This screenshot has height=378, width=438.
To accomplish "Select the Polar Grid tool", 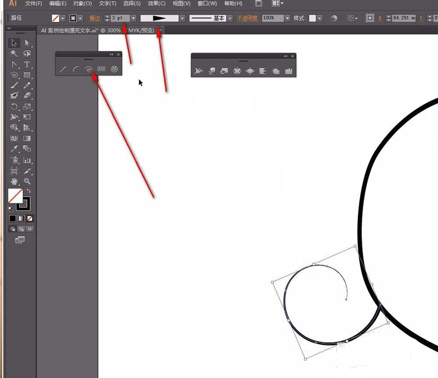I will [114, 69].
